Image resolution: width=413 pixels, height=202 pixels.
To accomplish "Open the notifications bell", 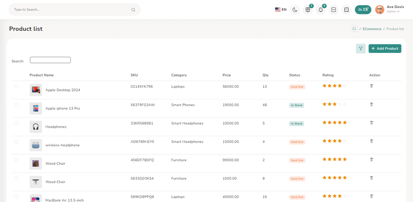I will tap(321, 10).
